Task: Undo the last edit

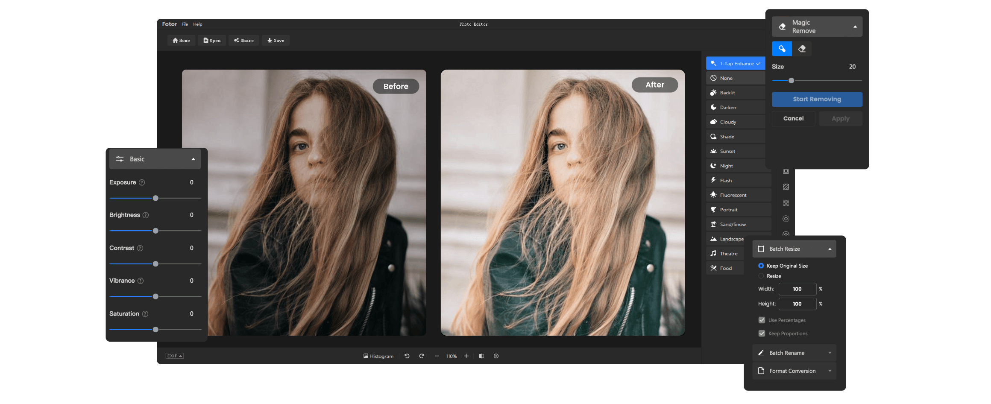Action: coord(407,356)
